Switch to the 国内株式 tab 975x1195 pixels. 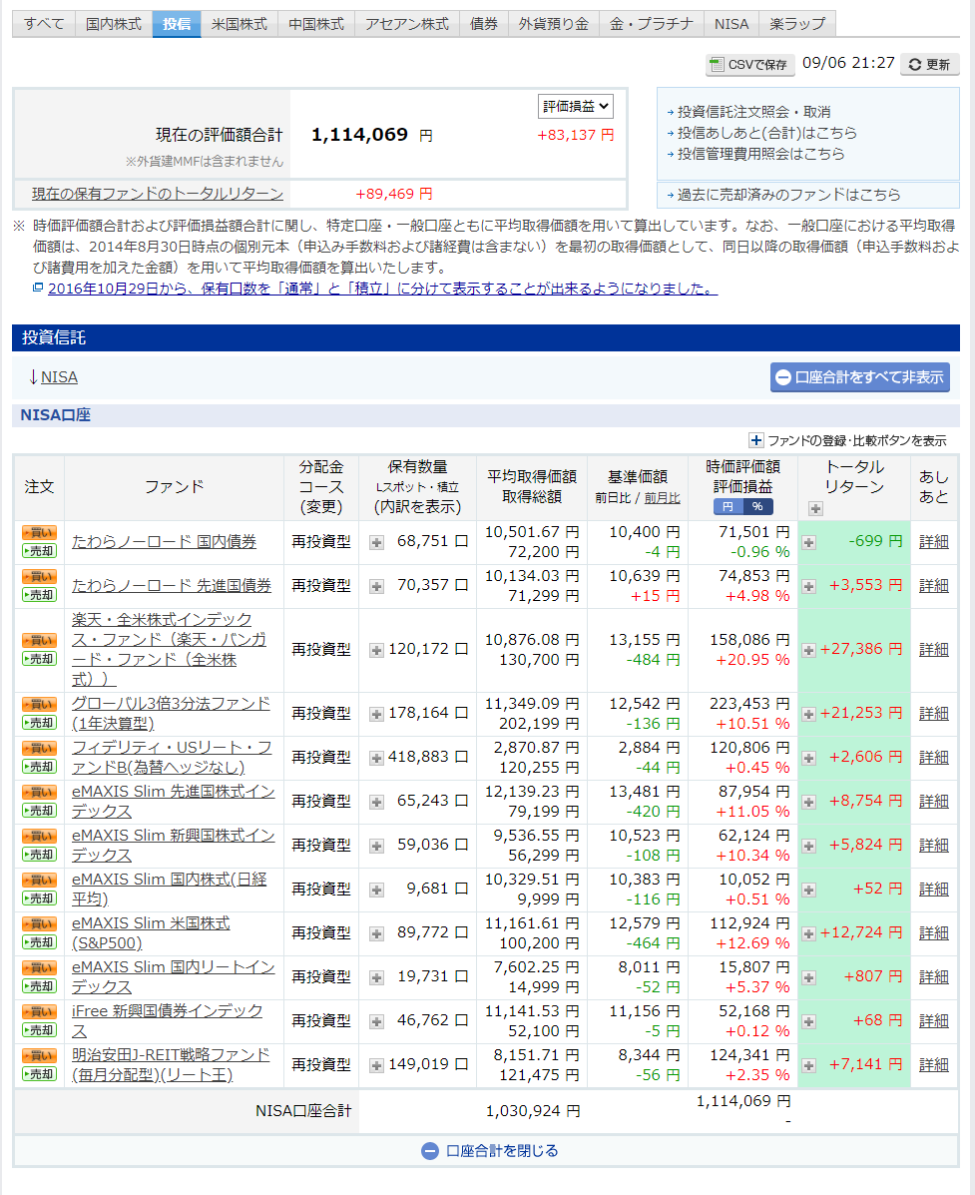coord(114,24)
